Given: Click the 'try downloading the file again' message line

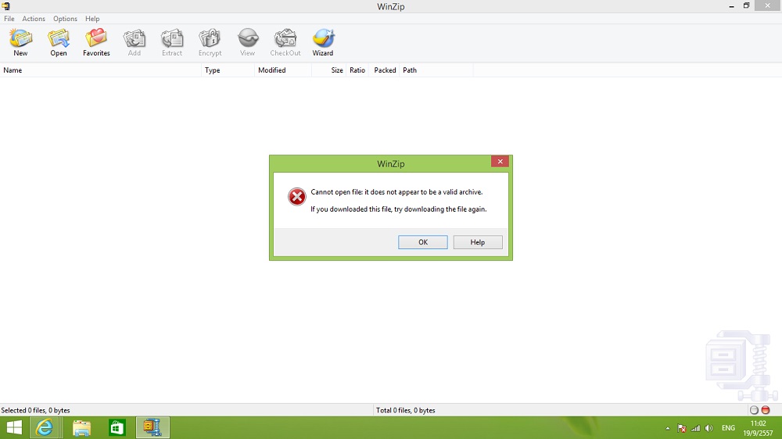Looking at the screenshot, I should click(x=399, y=209).
